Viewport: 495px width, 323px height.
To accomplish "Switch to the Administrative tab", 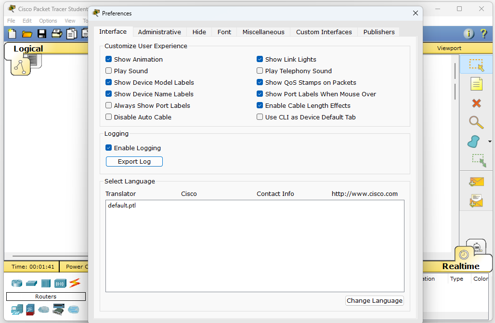I will tap(159, 32).
